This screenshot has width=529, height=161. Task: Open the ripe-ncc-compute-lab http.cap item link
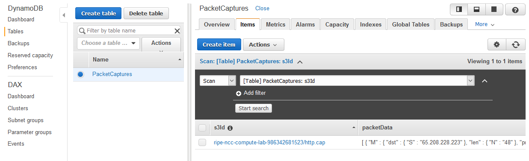pos(269,142)
